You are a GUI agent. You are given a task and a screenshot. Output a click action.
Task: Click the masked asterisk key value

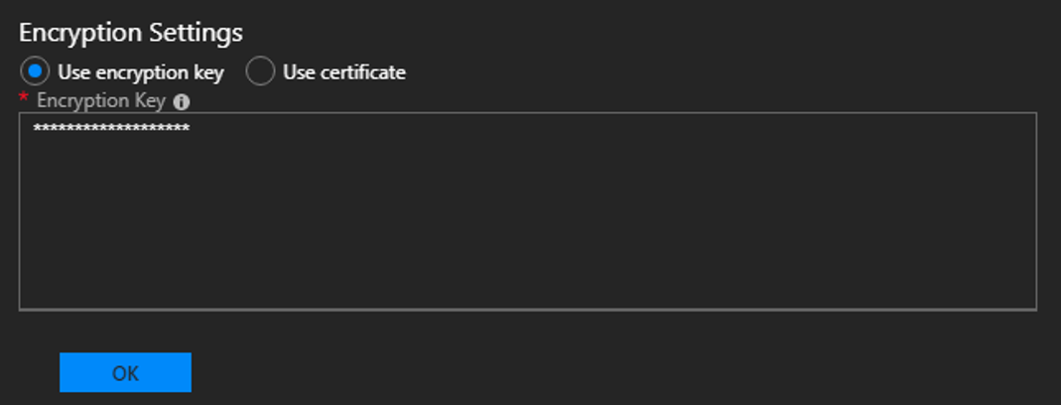[111, 129]
